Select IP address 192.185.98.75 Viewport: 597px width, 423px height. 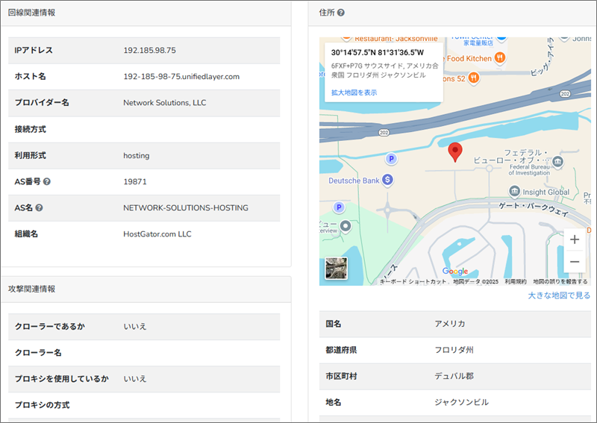(x=150, y=50)
